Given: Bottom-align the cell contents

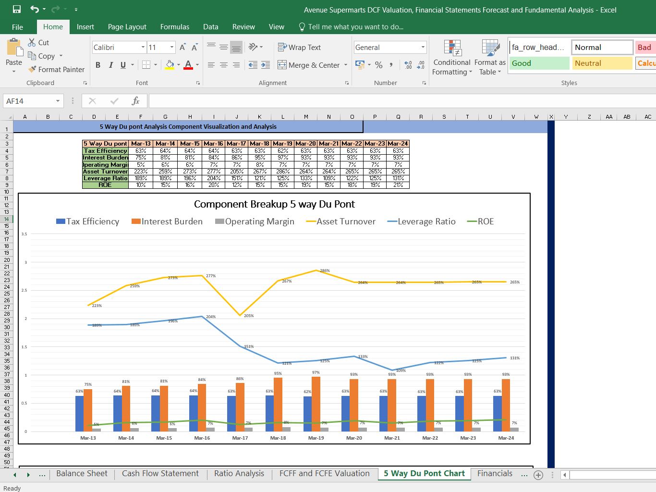Looking at the screenshot, I should point(236,47).
